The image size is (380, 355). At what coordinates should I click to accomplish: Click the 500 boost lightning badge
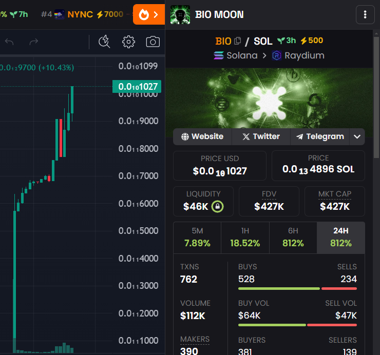click(x=312, y=41)
